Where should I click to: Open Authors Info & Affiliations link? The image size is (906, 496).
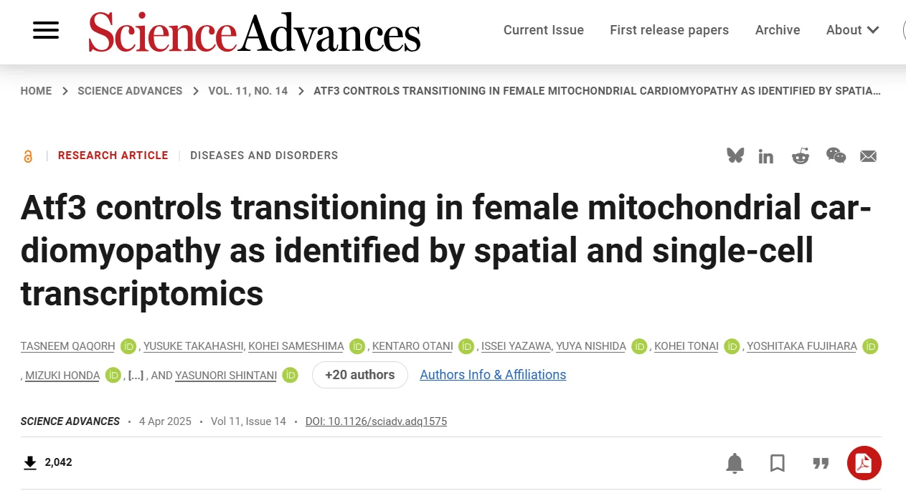[493, 375]
